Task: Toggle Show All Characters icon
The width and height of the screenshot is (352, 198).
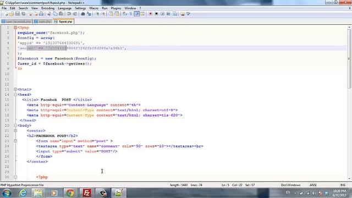Action: pos(131,14)
